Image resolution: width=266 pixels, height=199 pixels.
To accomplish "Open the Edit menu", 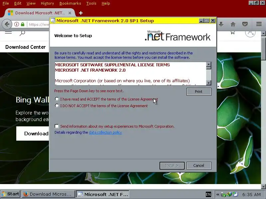I will coord(18,3).
